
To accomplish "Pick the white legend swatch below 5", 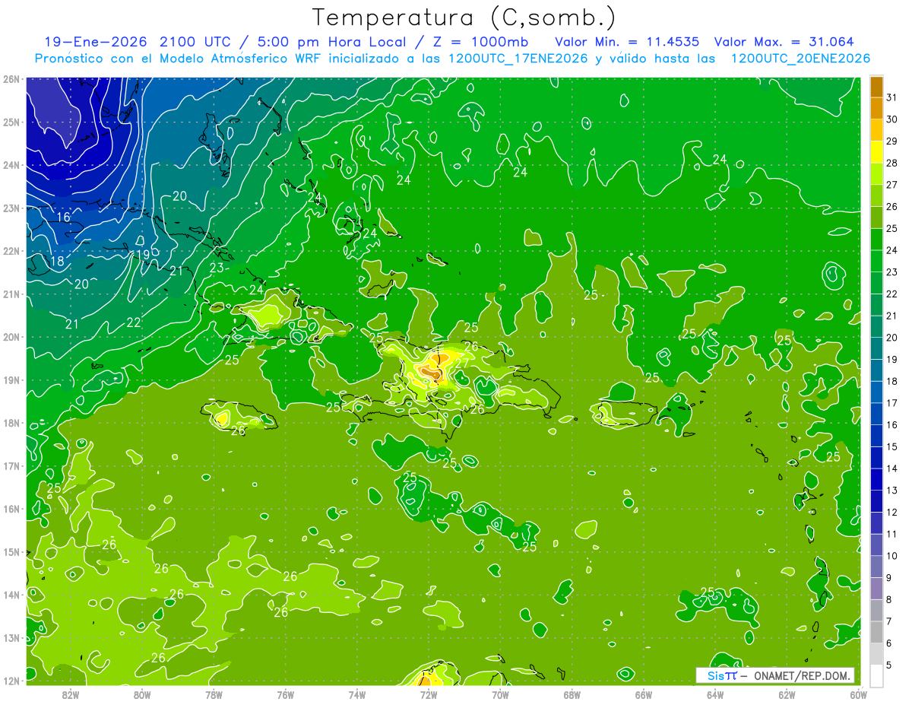I will (876, 675).
